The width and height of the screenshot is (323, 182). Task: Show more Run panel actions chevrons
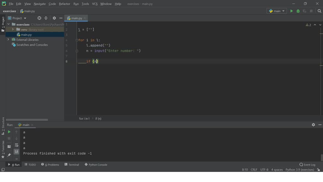16,159
